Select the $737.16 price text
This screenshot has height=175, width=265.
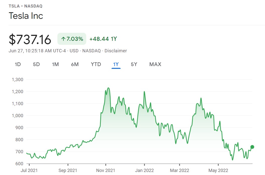[x=30, y=40]
